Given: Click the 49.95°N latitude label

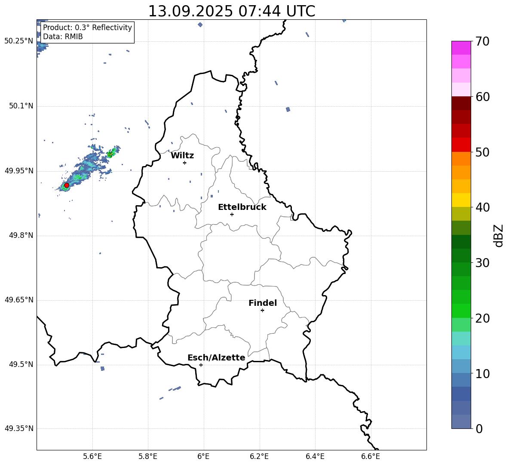Looking at the screenshot, I should (19, 171).
